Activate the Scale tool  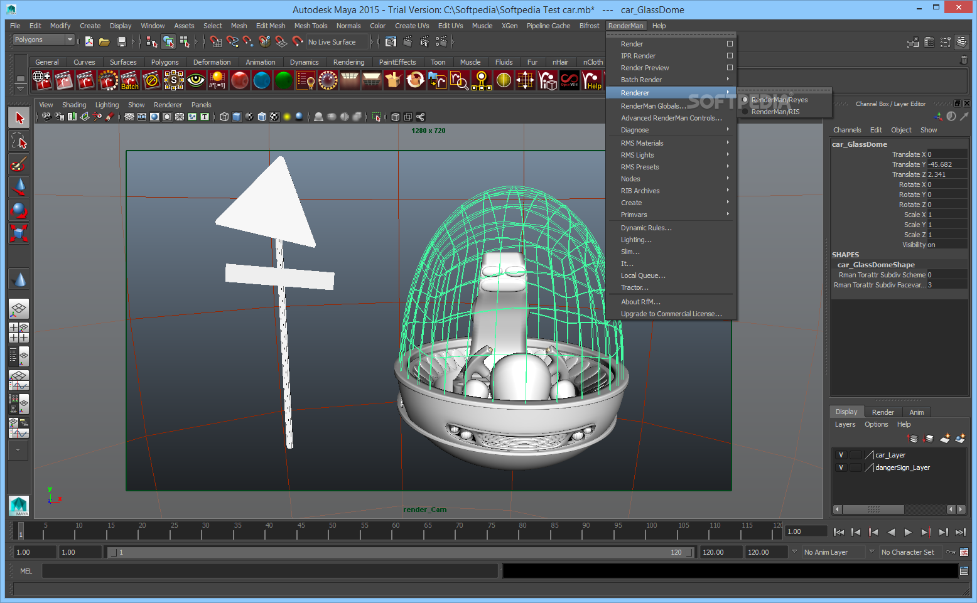(x=19, y=233)
